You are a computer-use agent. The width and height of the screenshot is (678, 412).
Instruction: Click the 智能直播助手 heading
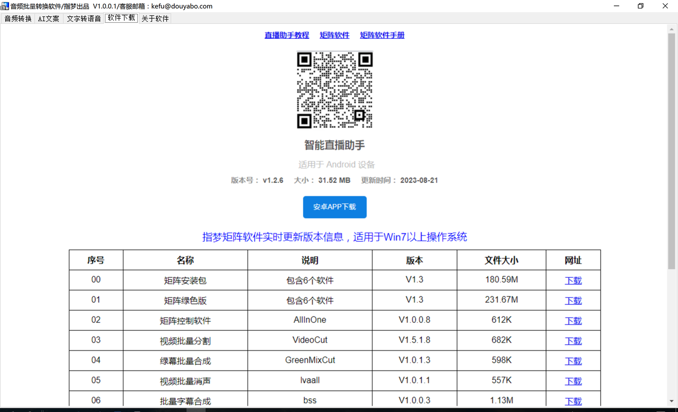[x=335, y=145]
